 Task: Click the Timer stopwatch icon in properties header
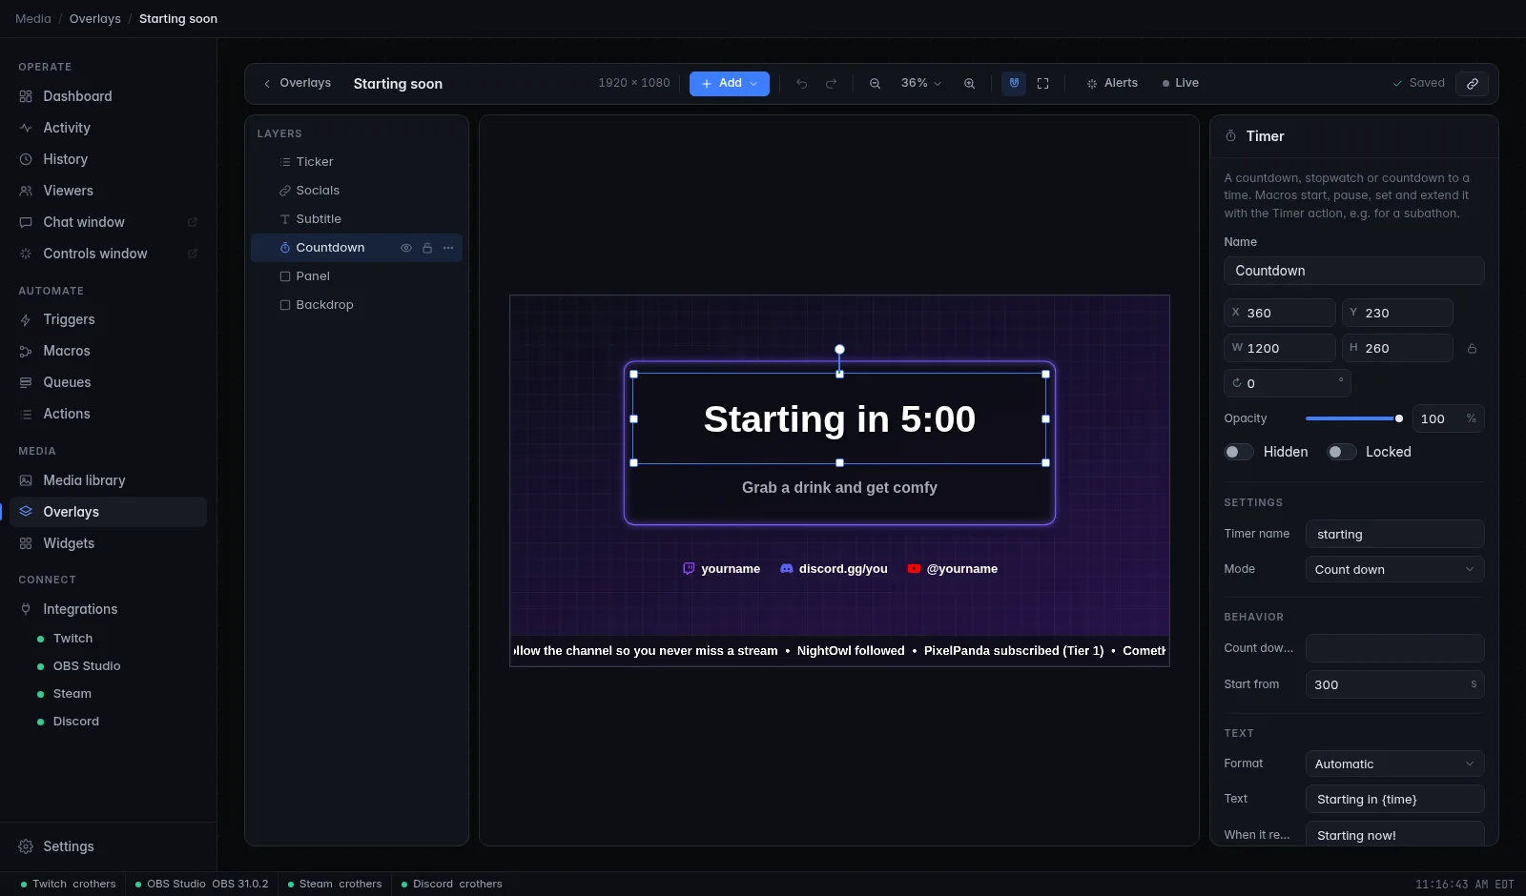pos(1230,136)
